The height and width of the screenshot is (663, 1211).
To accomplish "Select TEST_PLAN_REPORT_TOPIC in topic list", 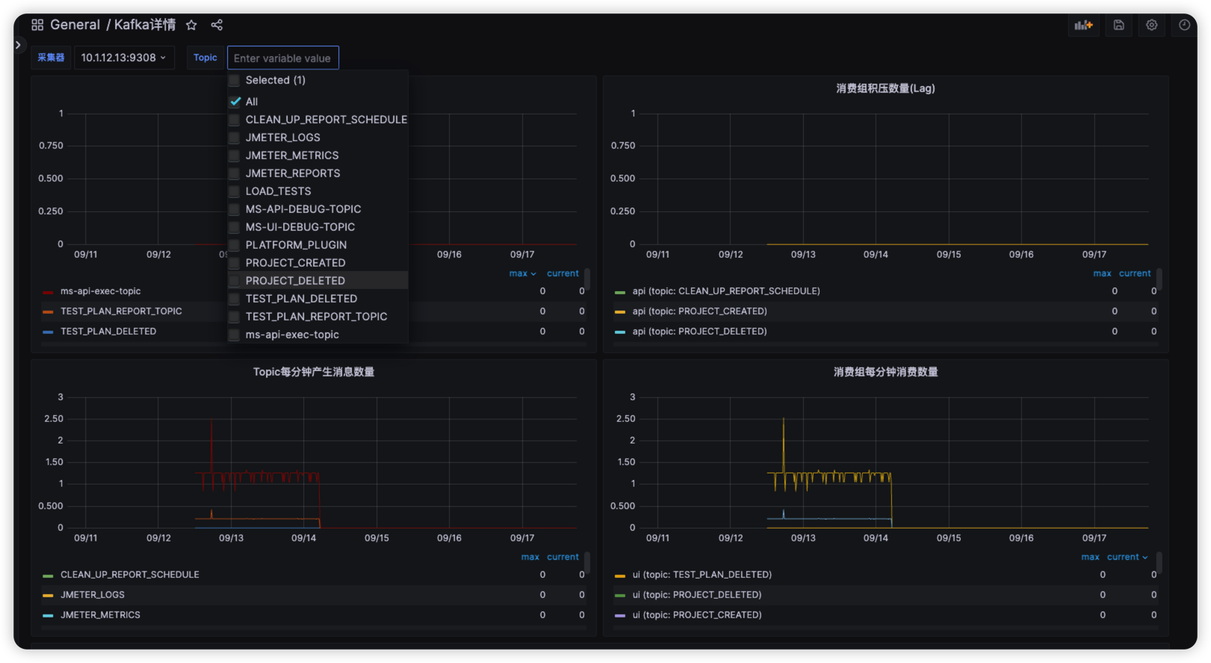I will click(318, 317).
